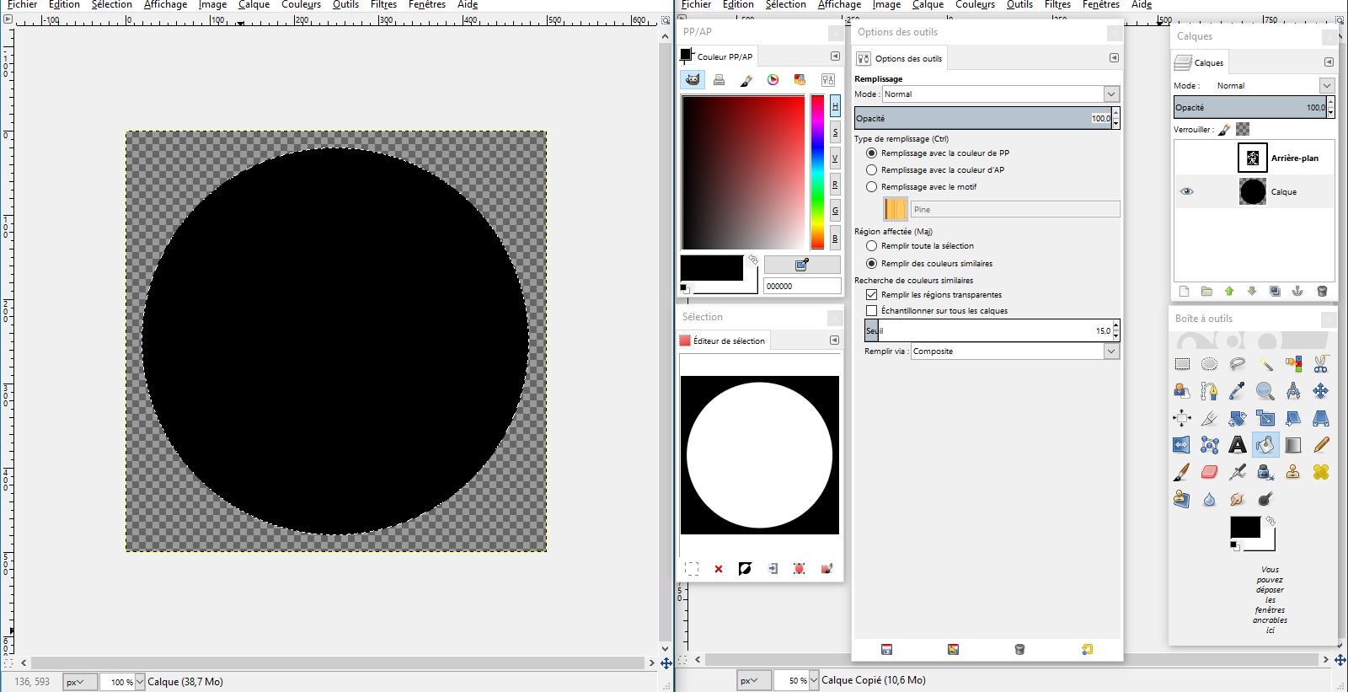This screenshot has height=692, width=1348.
Task: Click the rainbow hue strip in Couleur PP/AP
Action: point(817,172)
